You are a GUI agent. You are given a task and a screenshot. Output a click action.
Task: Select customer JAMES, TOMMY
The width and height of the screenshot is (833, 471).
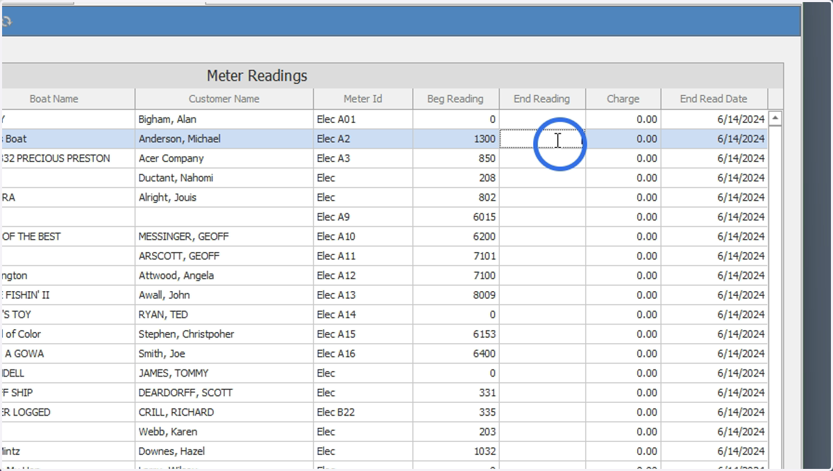point(174,373)
